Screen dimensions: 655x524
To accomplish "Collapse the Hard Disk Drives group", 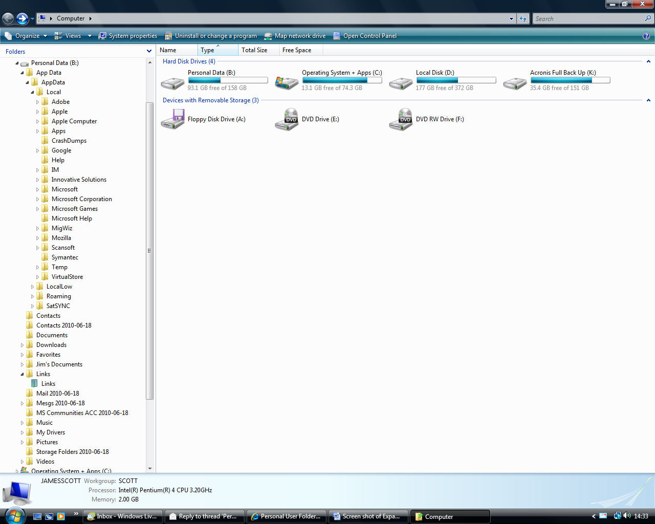I will pyautogui.click(x=648, y=61).
